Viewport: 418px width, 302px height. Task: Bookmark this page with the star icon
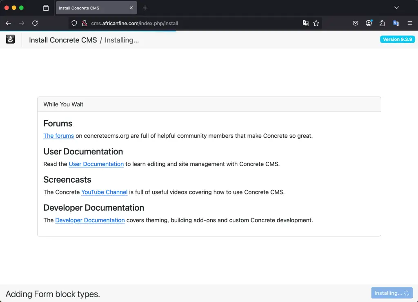pyautogui.click(x=316, y=23)
